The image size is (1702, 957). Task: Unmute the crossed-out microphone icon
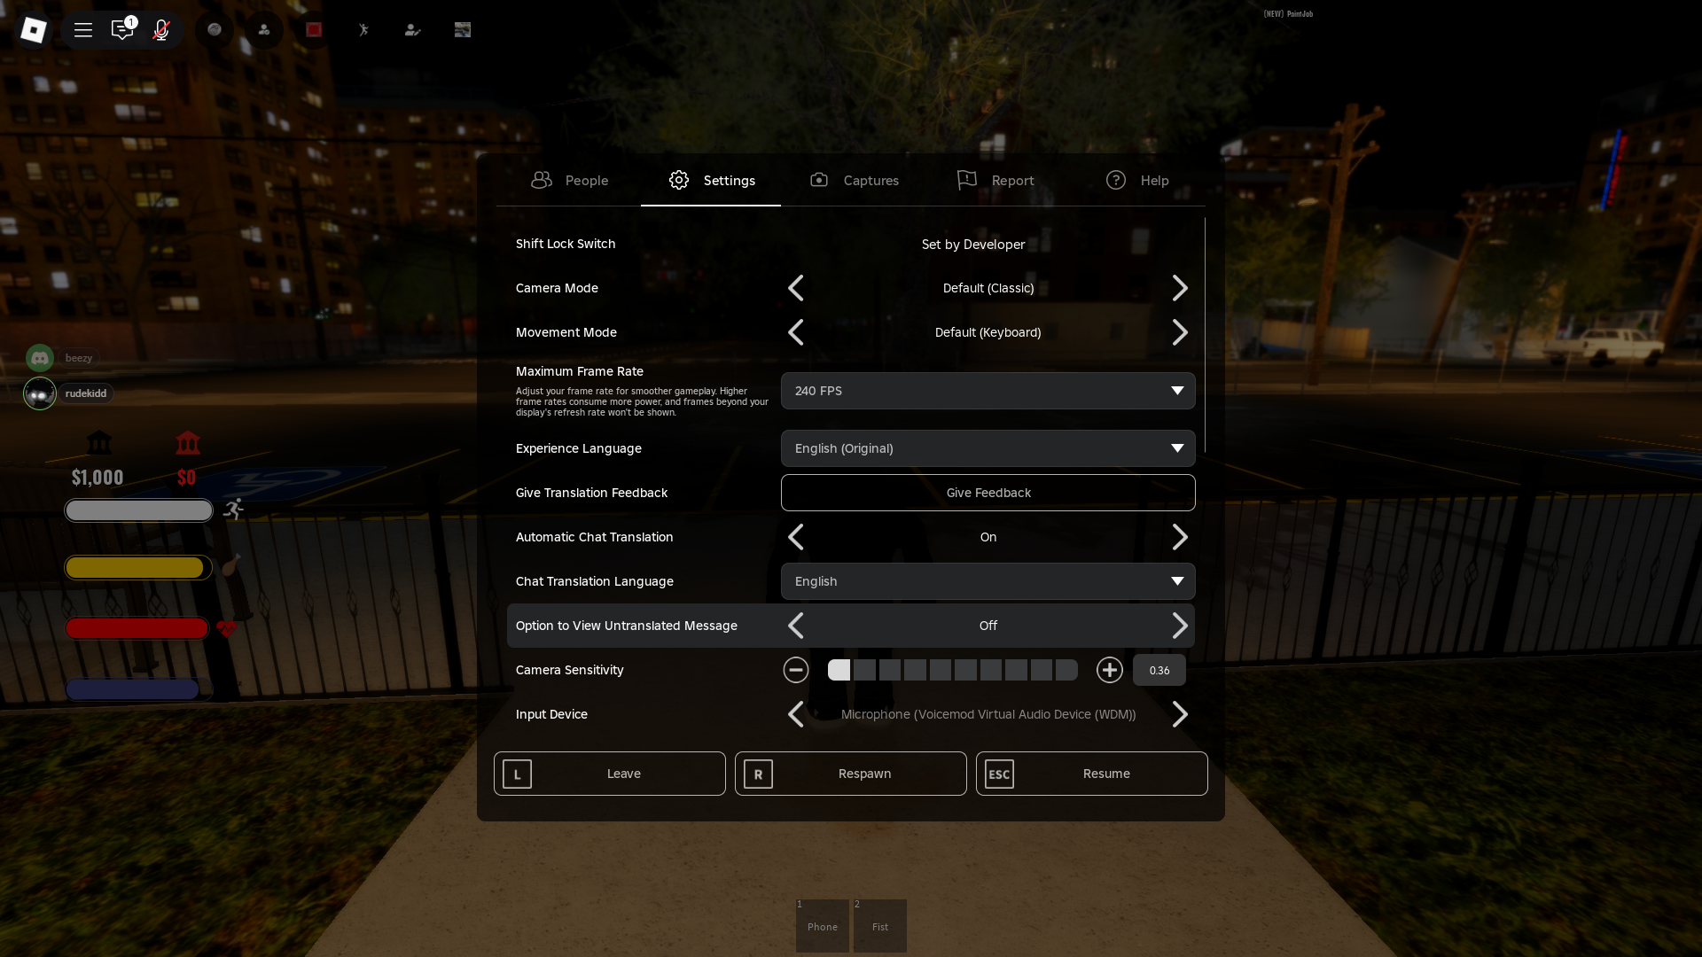tap(161, 30)
